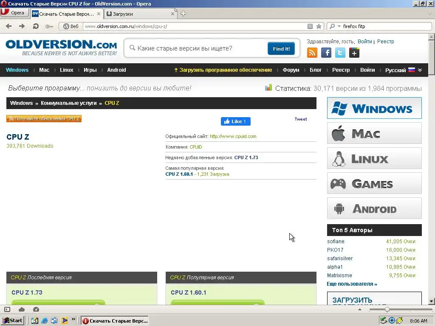Open the Facebook icon in the header
Image resolution: width=435 pixels, height=326 pixels.
pos(326,53)
